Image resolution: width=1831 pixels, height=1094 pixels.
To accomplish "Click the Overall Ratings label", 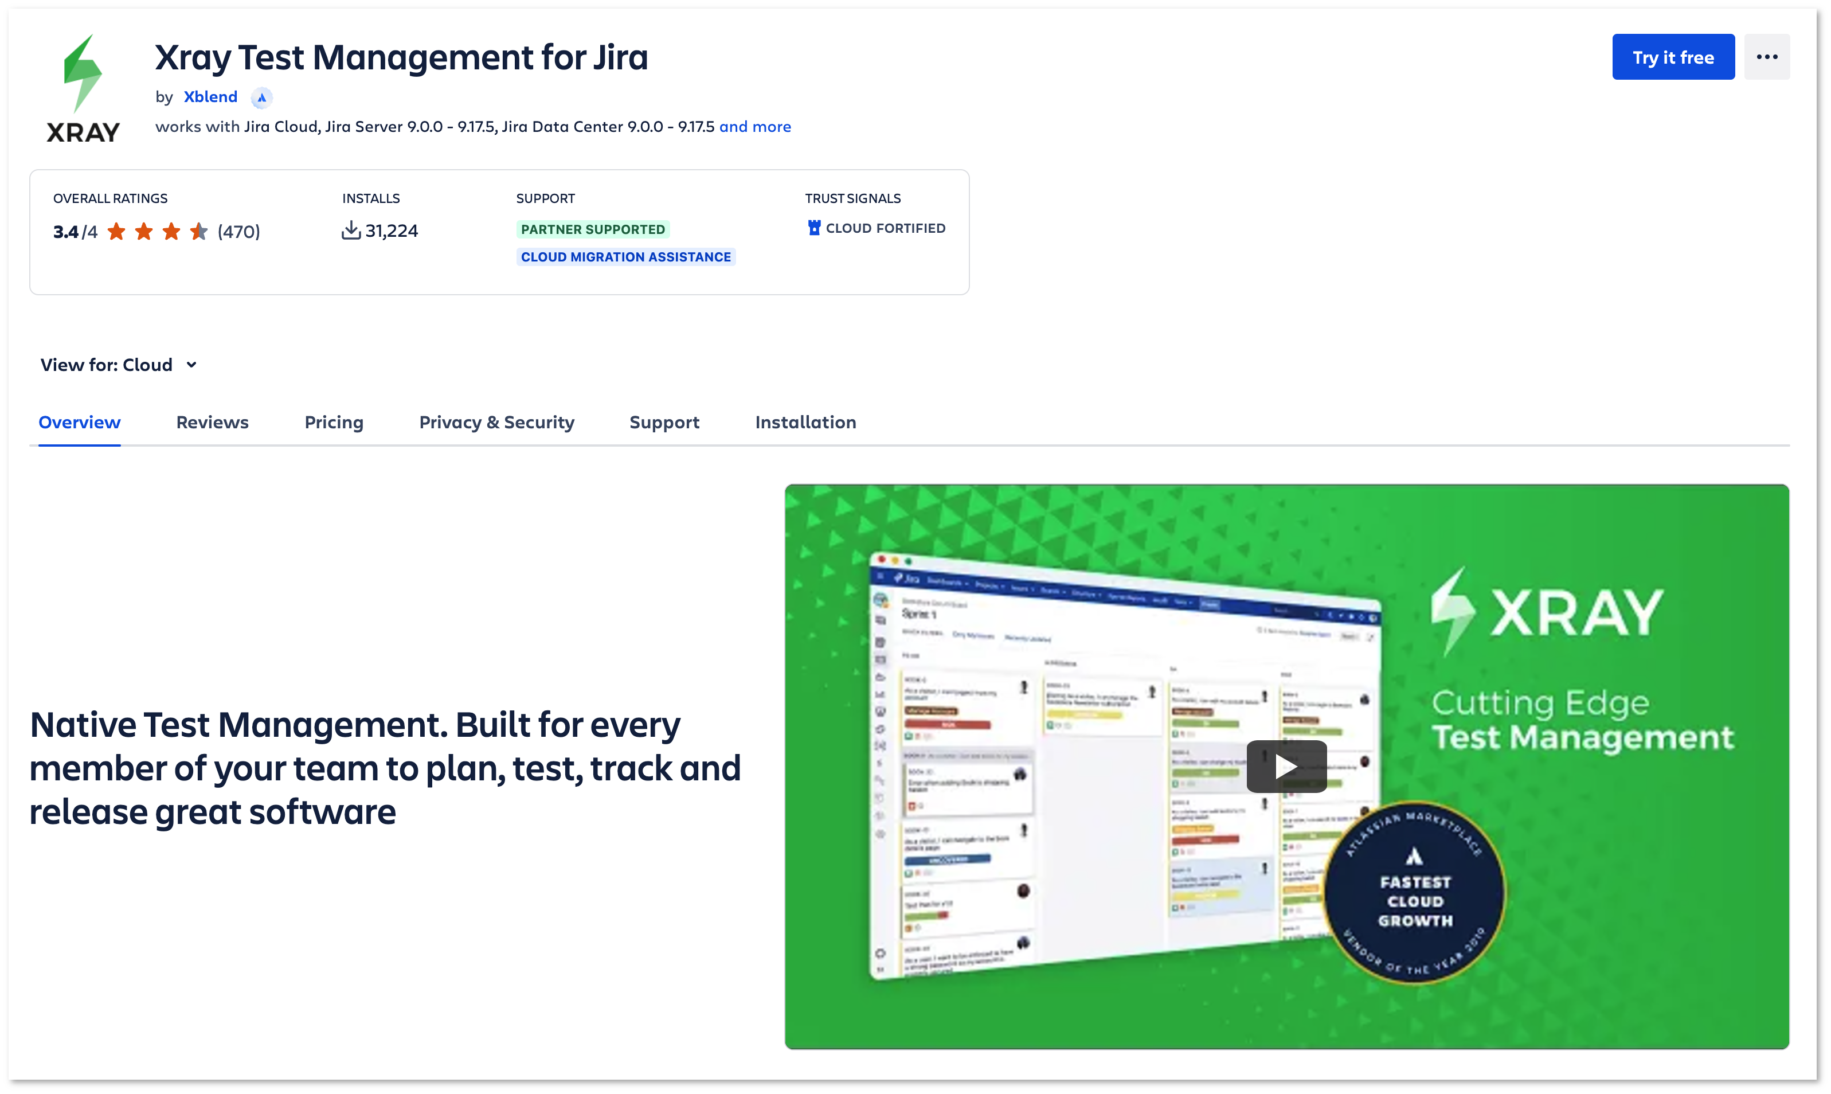I will pos(111,198).
